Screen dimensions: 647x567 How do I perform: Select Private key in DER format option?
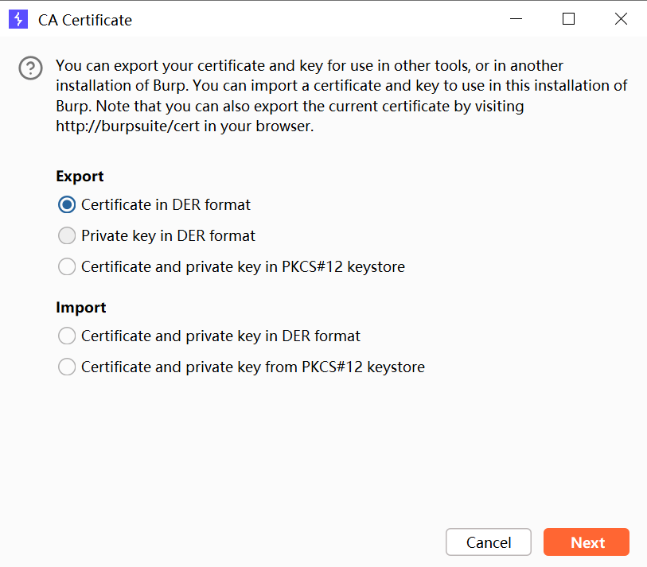click(67, 236)
